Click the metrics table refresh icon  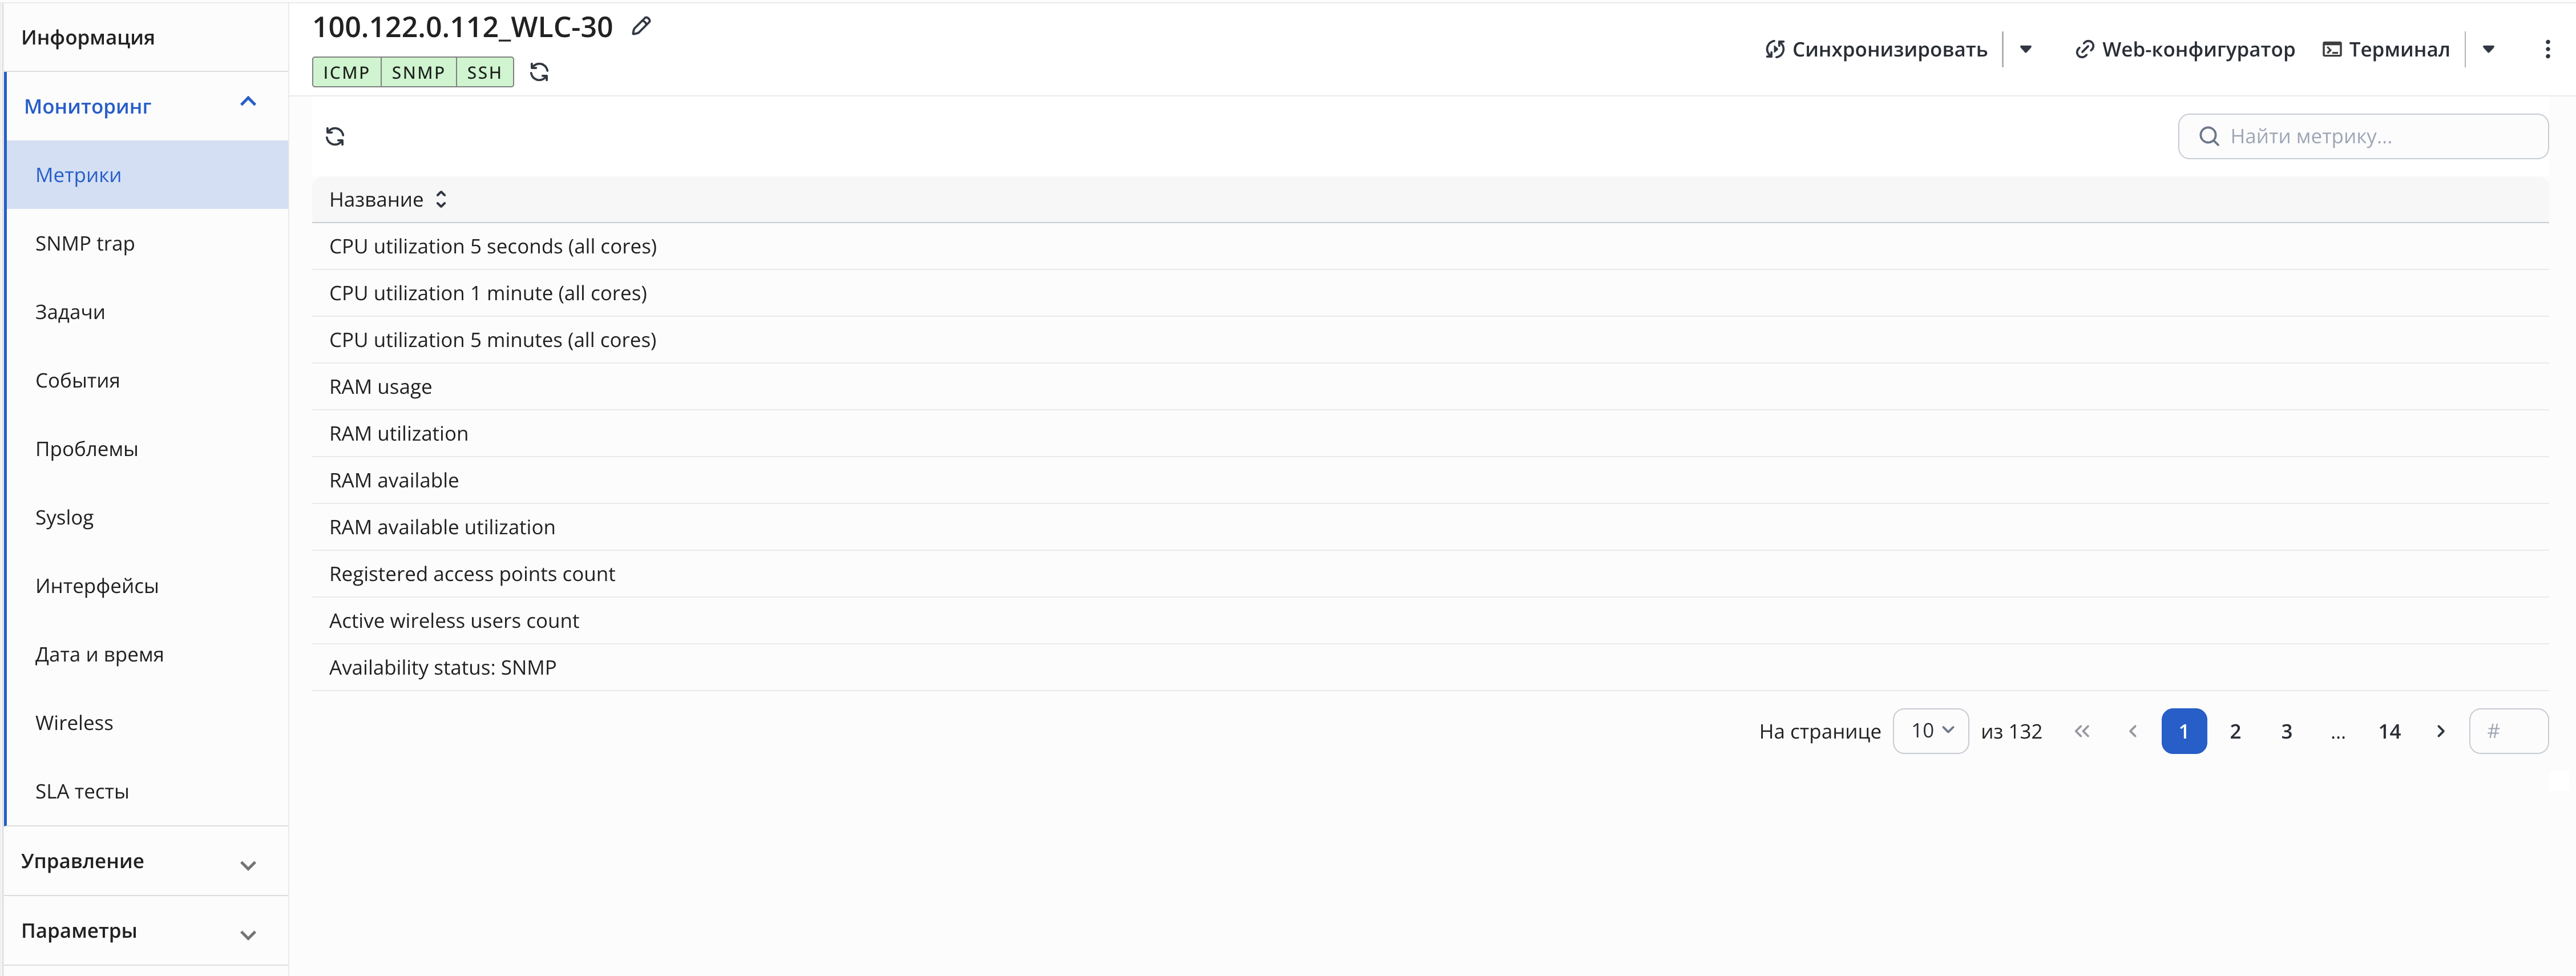pos(335,136)
